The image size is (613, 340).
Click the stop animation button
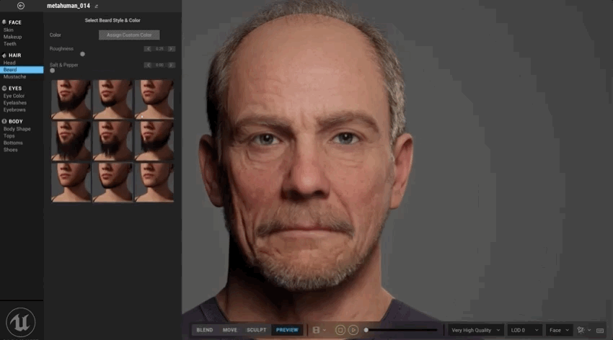pyautogui.click(x=340, y=330)
